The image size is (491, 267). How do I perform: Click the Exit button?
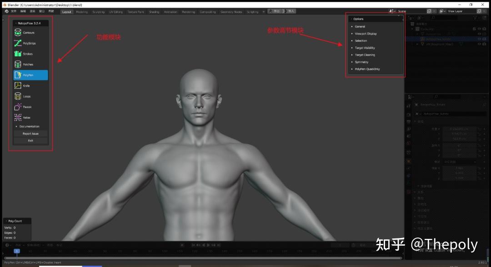30,141
